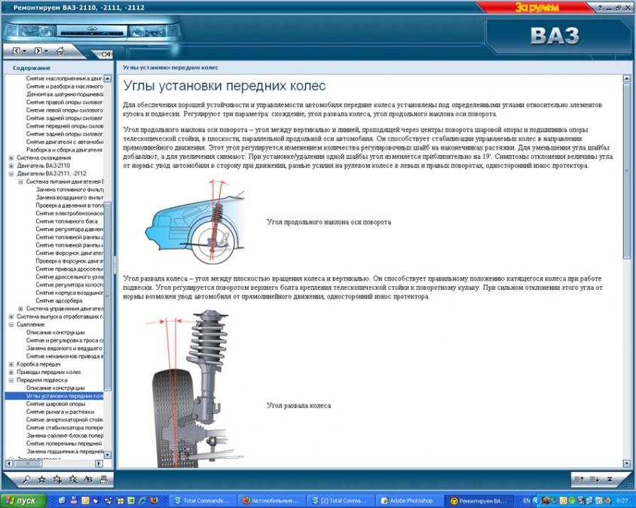Click the EN language indicator in the tray

527,501
